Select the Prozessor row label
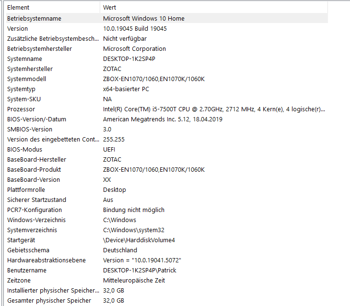Screen dimensions: 350x306 [x=21, y=109]
